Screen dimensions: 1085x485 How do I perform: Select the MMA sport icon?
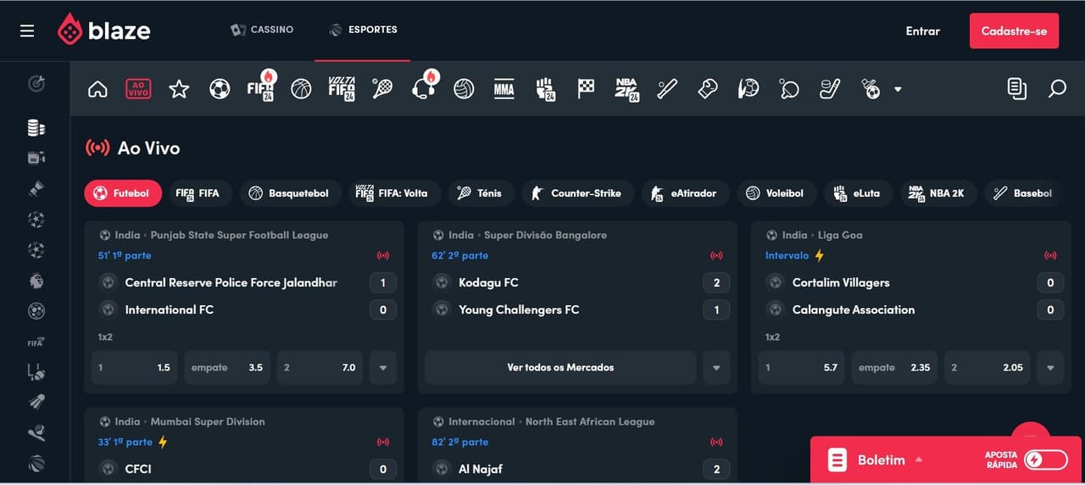coord(504,89)
